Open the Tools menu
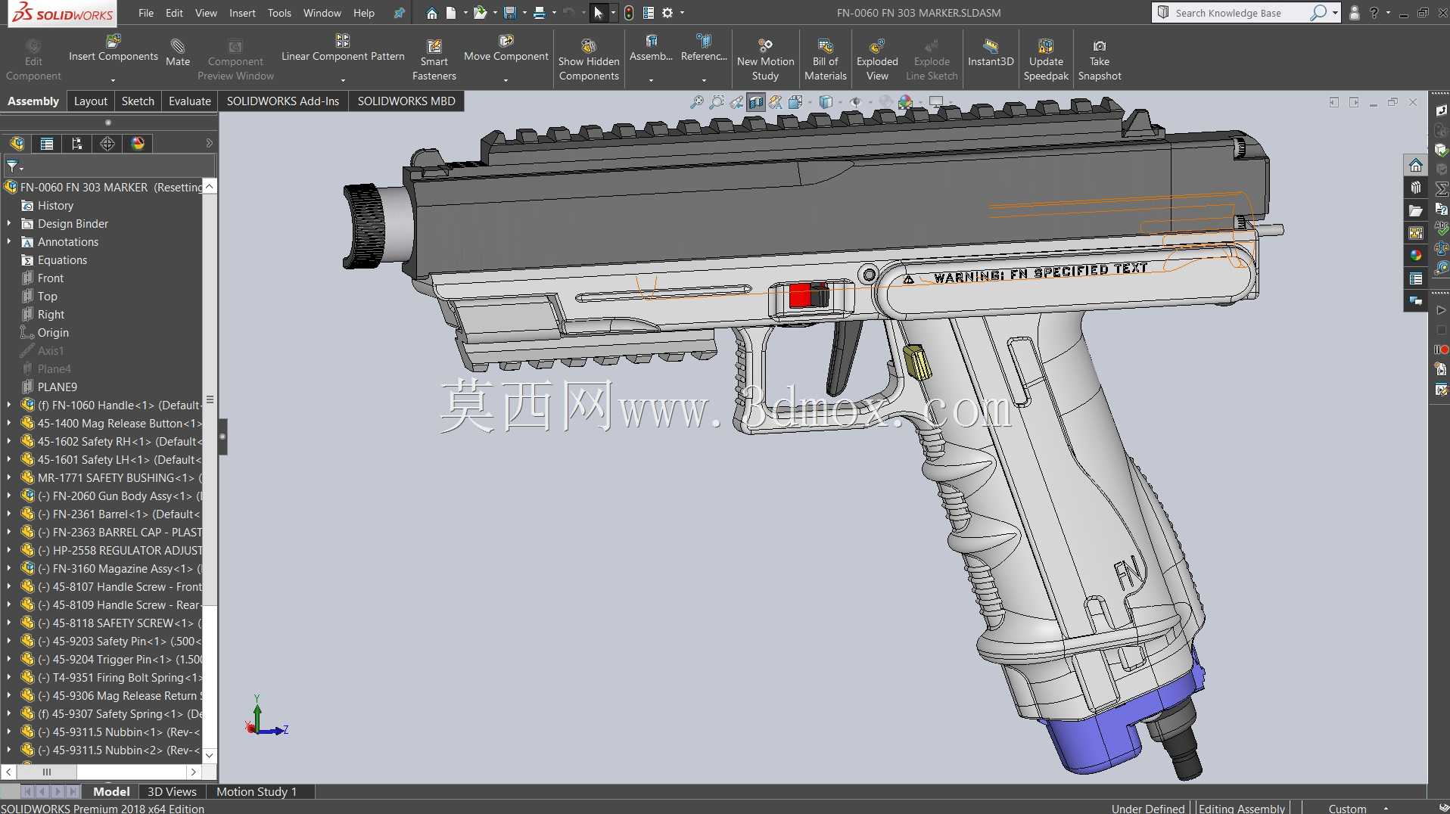 [279, 13]
